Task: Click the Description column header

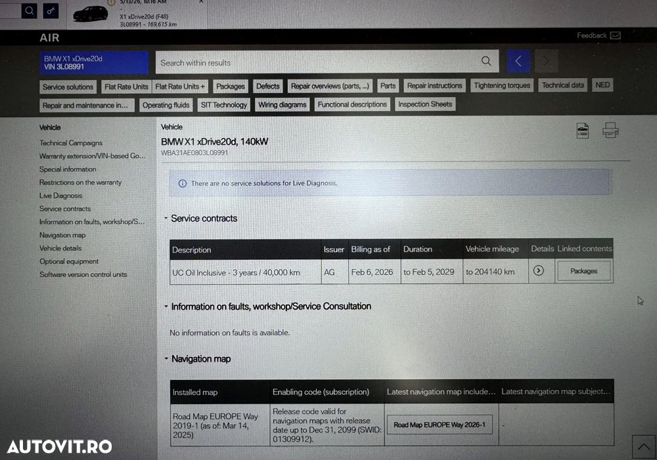Action: coord(245,249)
